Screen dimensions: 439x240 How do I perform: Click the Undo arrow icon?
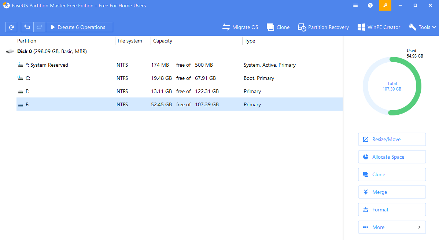tap(26, 27)
